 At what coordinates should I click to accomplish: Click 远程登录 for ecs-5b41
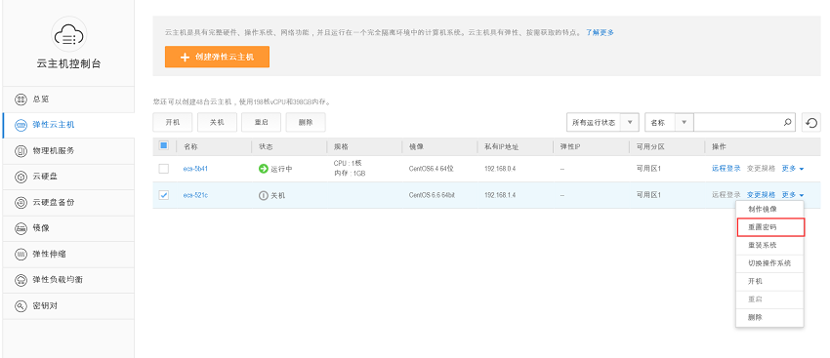coord(726,169)
